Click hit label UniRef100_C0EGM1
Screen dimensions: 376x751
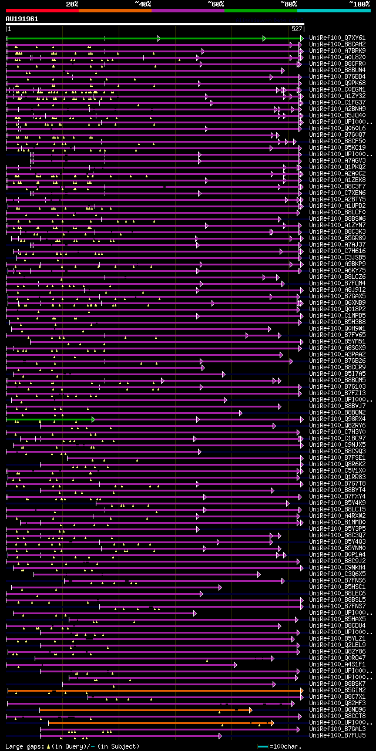pos(337,90)
